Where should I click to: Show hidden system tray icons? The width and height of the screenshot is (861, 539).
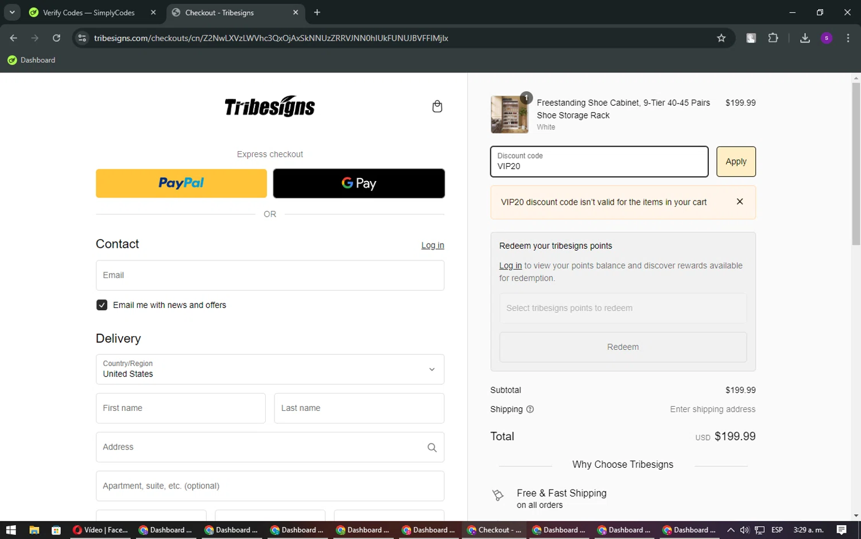730,530
